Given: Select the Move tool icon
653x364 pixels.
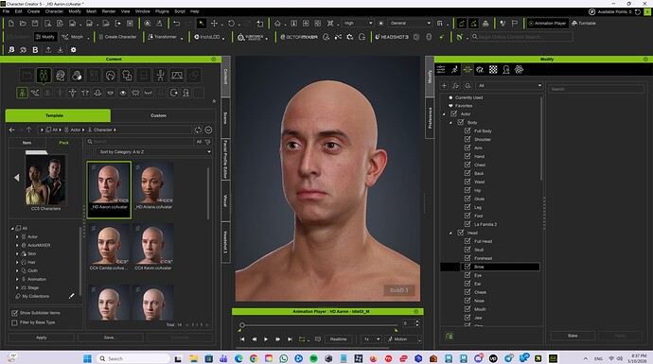Looking at the screenshot, I should coord(214,24).
